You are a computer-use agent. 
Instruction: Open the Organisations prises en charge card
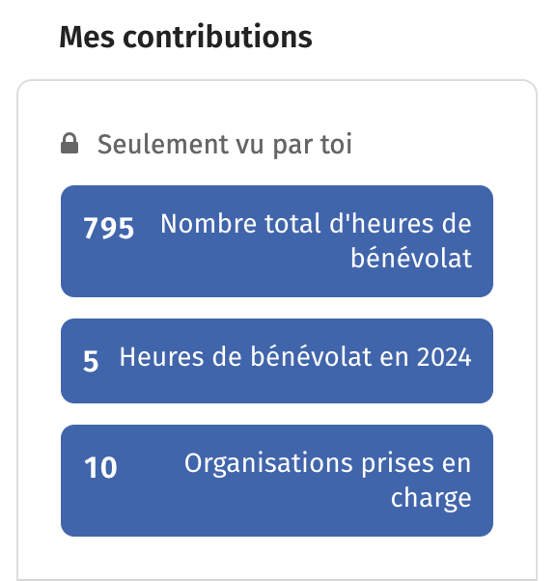(x=277, y=481)
